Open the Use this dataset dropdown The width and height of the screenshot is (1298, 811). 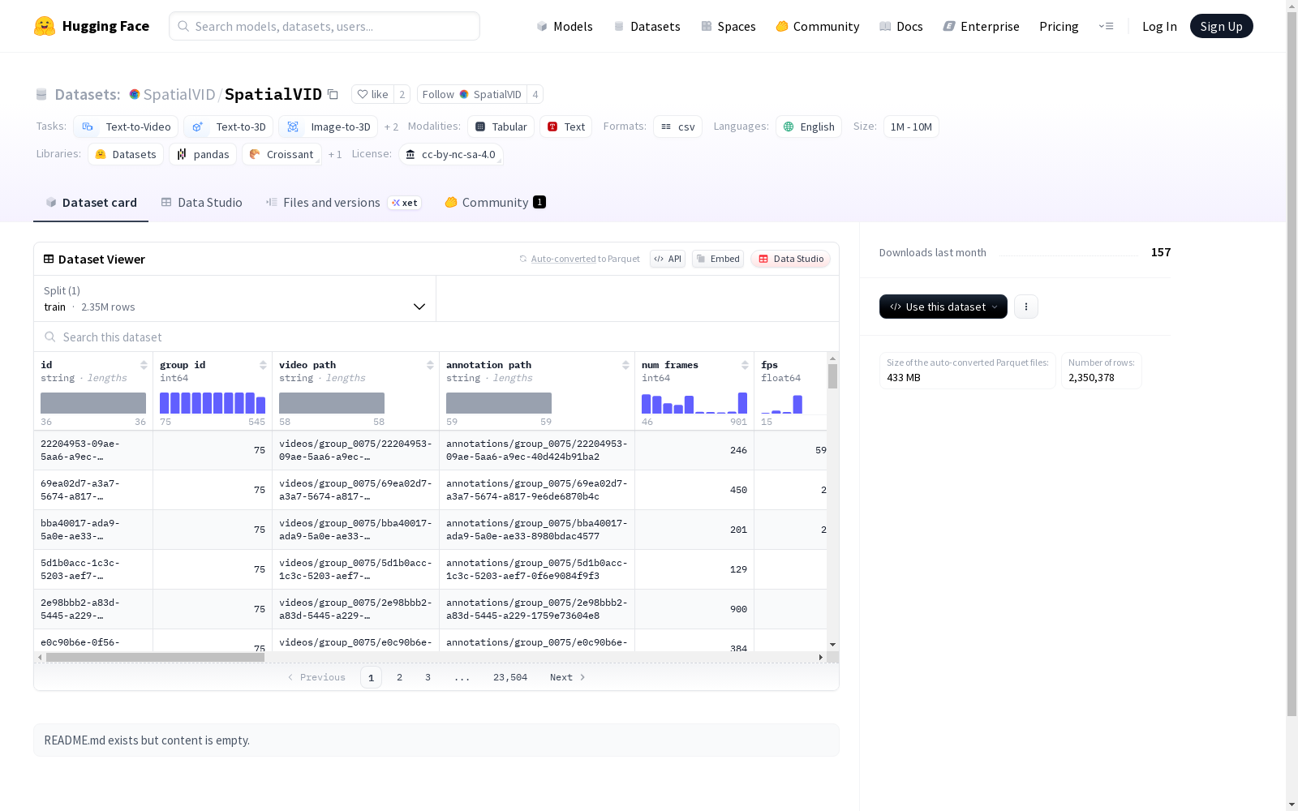(x=943, y=307)
